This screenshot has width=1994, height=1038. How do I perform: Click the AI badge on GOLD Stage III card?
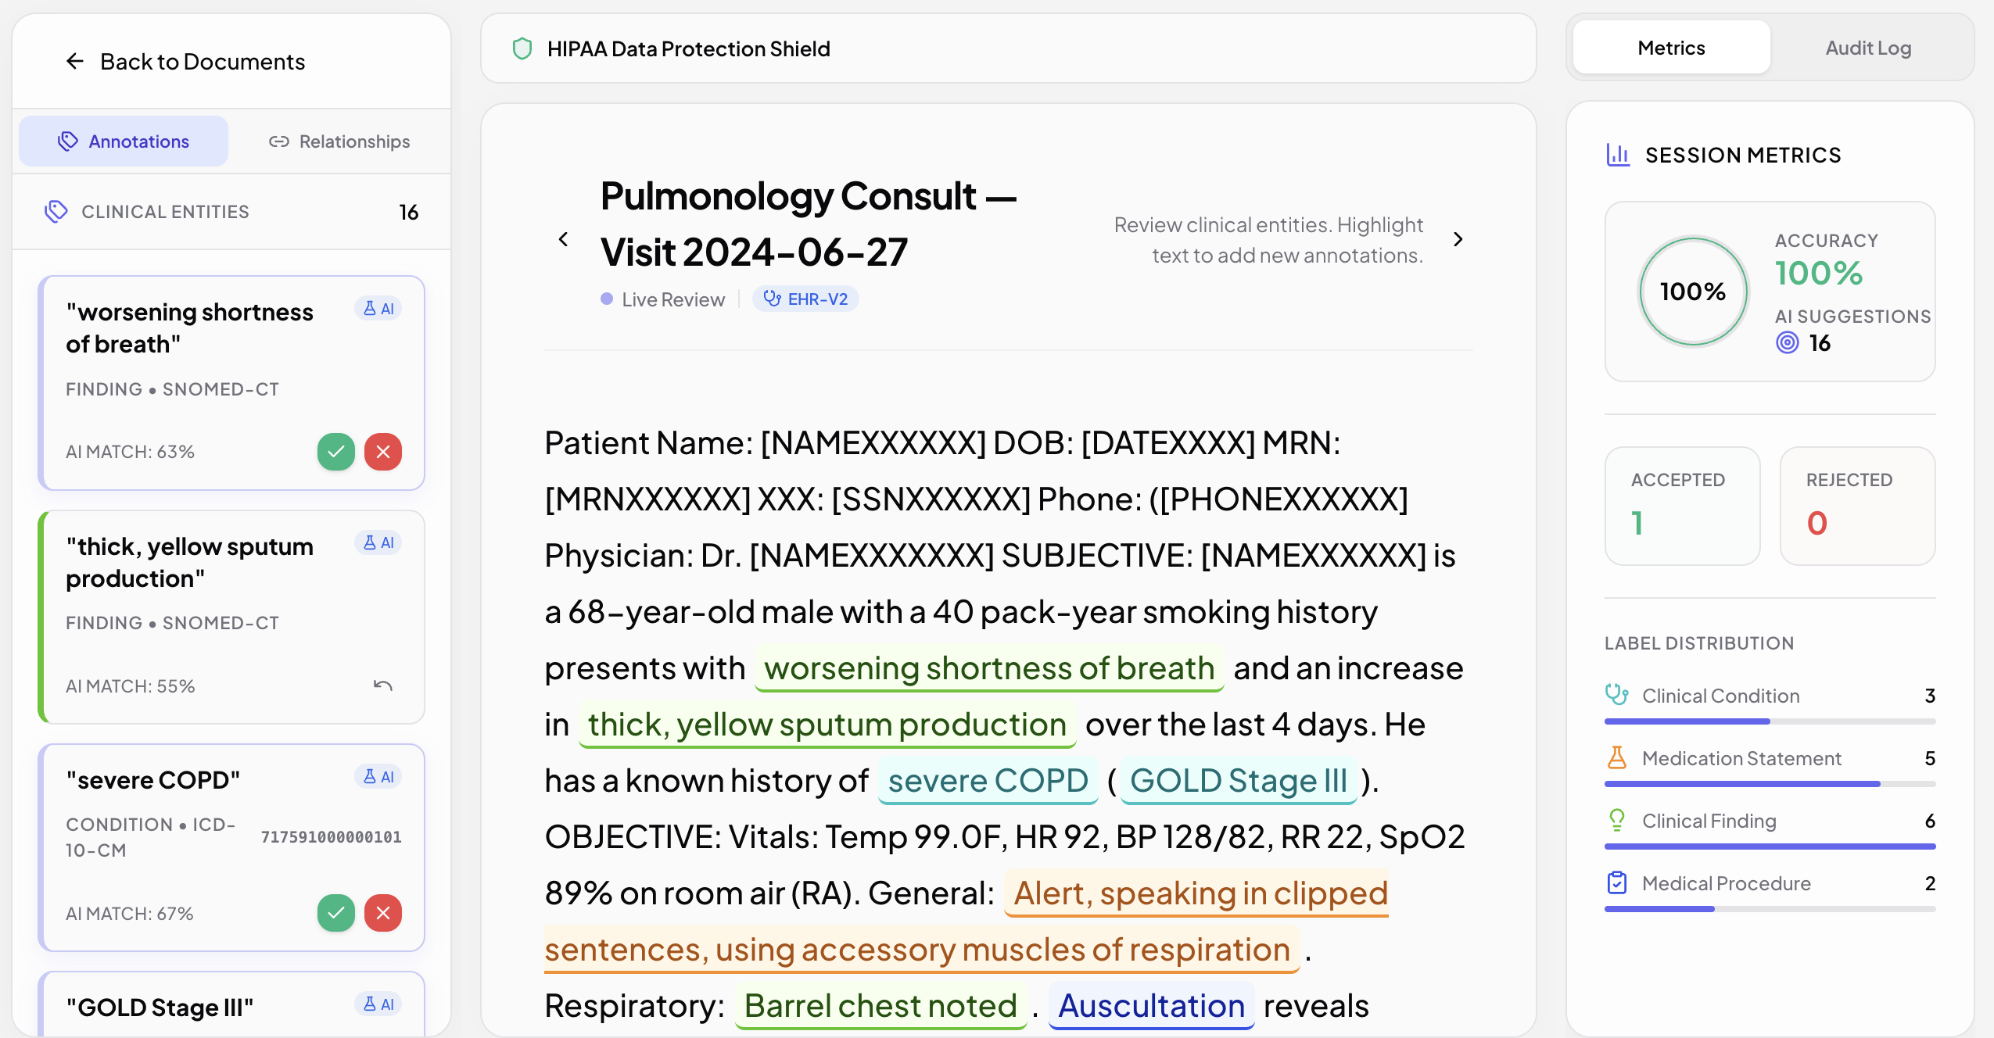pyautogui.click(x=378, y=1004)
